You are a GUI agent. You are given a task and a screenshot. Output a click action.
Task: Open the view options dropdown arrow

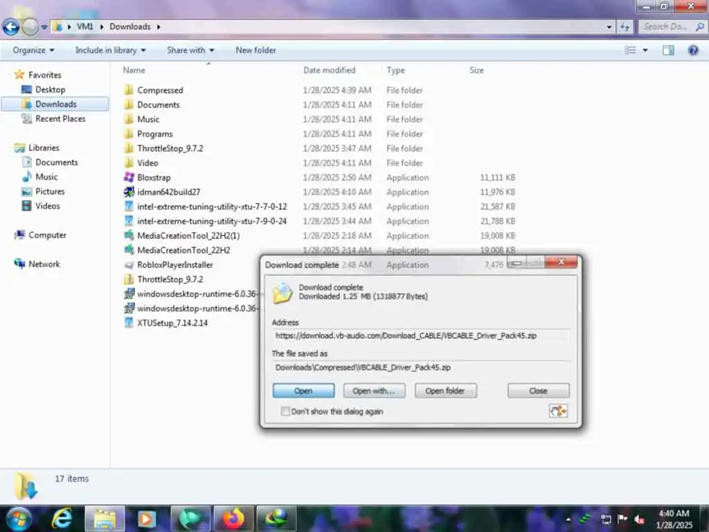pos(645,50)
